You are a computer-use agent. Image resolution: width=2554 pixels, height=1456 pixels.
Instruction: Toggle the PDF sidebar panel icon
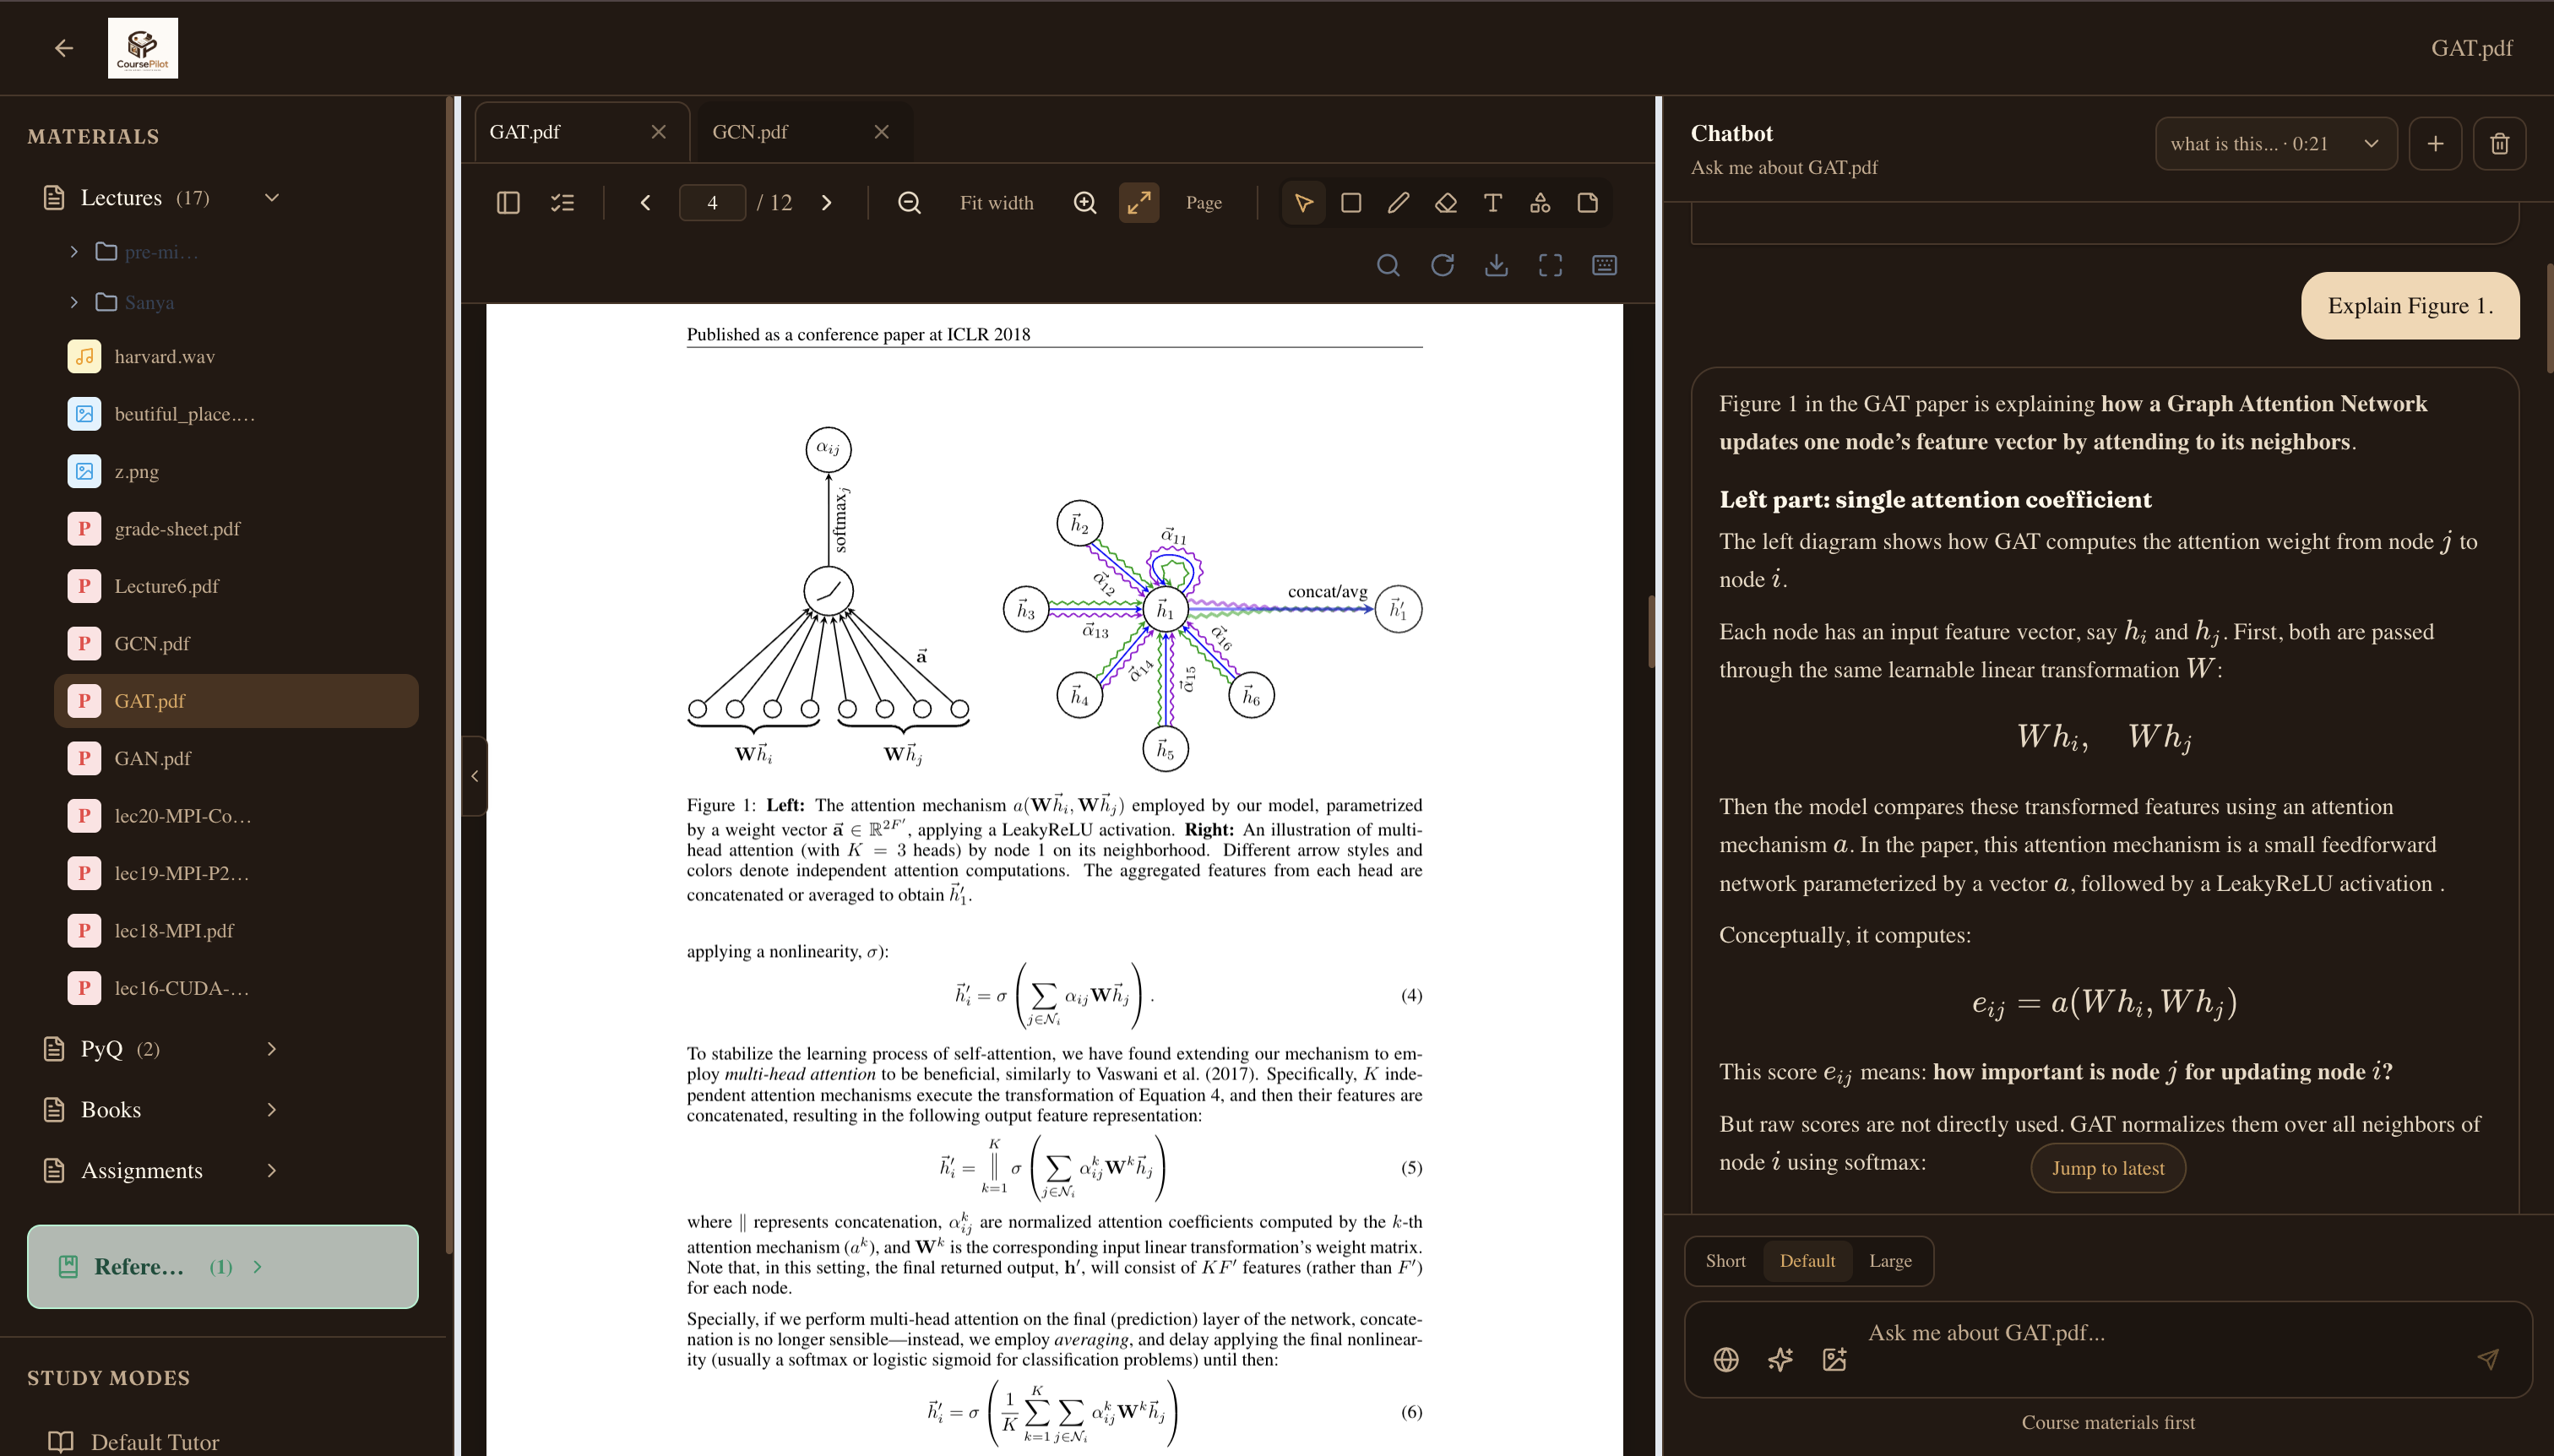[508, 203]
